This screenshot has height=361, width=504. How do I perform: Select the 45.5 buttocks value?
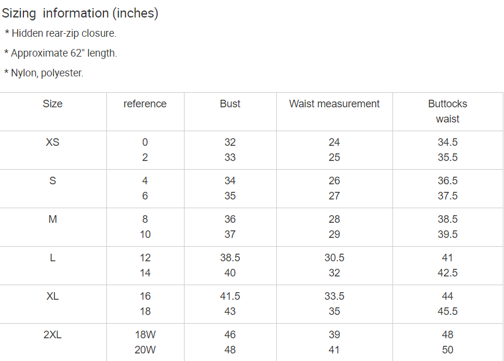coord(447,311)
